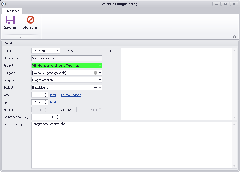Image resolution: width=240 pixels, height=172 pixels.
Task: Open the Budget dropdown arrow
Action: [x=100, y=88]
